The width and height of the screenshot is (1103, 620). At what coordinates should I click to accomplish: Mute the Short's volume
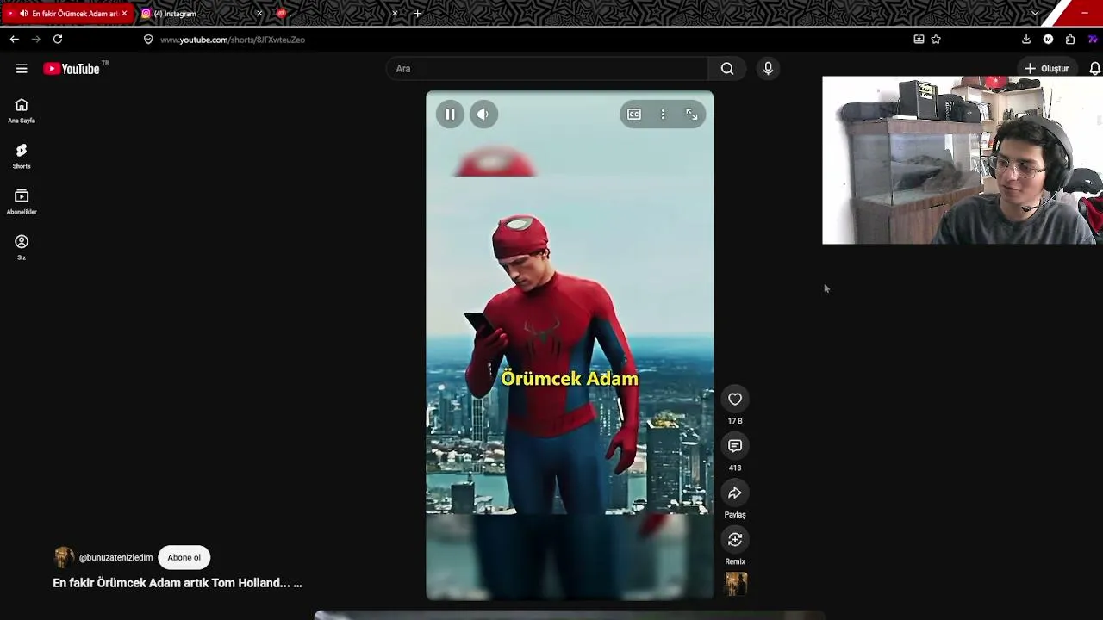tap(483, 115)
